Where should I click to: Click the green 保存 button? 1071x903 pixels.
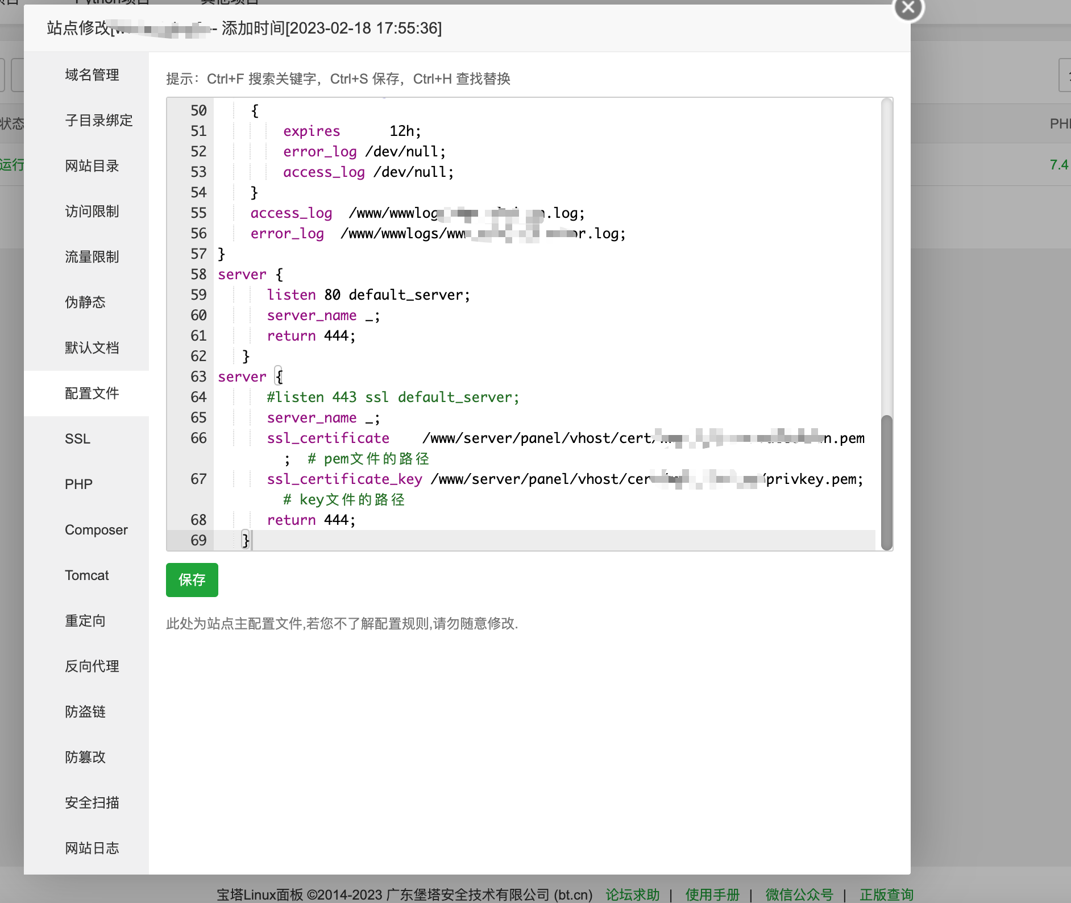[192, 580]
